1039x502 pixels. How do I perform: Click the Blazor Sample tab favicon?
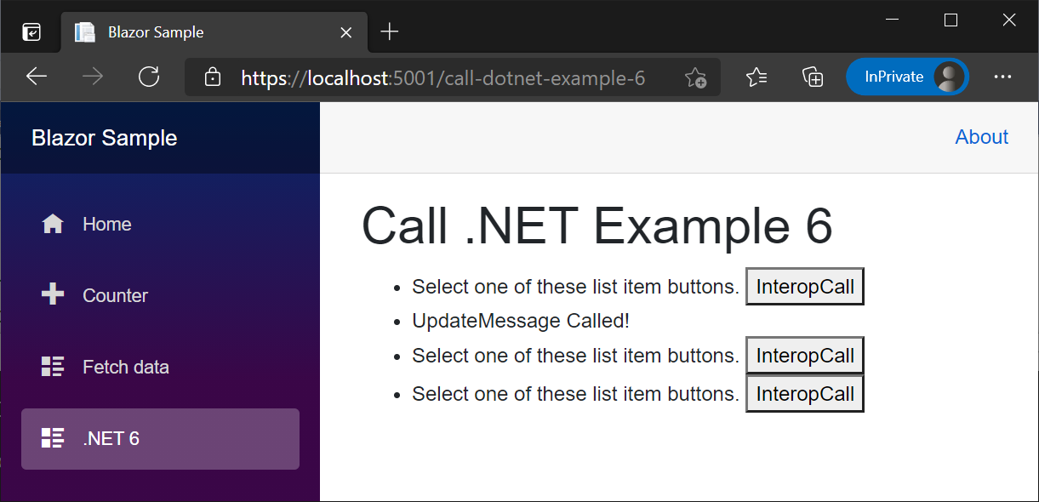coord(85,31)
